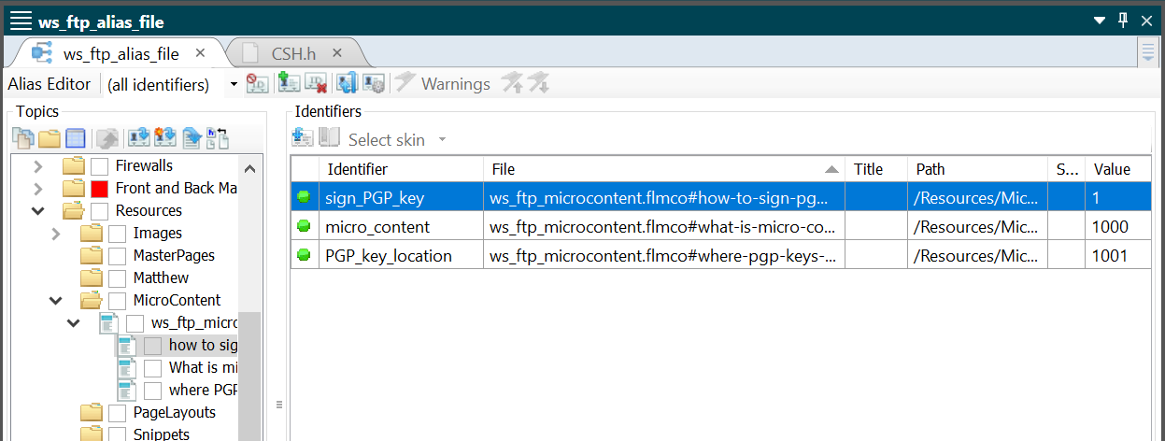Expand the Firewalls folder
This screenshot has width=1165, height=441.
(x=38, y=166)
